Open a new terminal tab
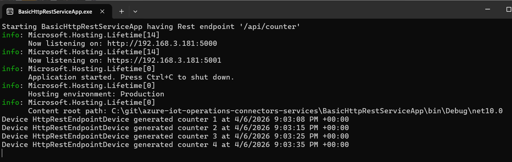The width and height of the screenshot is (512, 162). click(122, 11)
